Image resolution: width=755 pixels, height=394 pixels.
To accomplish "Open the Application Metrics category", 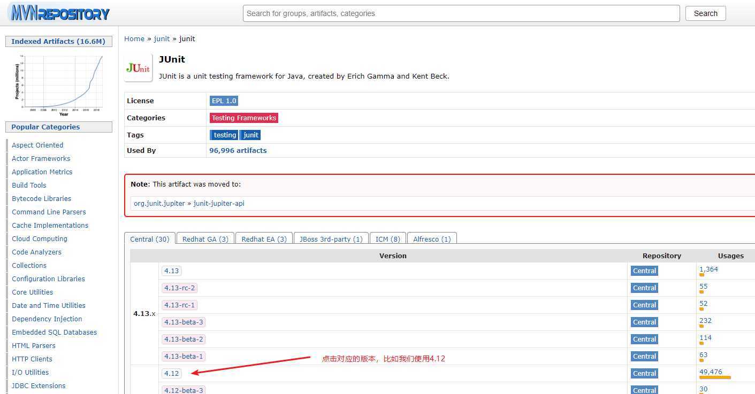I will pyautogui.click(x=42, y=172).
